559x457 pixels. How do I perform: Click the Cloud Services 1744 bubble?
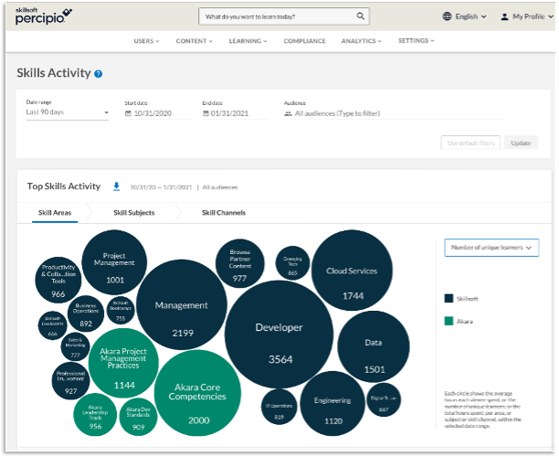pyautogui.click(x=352, y=271)
